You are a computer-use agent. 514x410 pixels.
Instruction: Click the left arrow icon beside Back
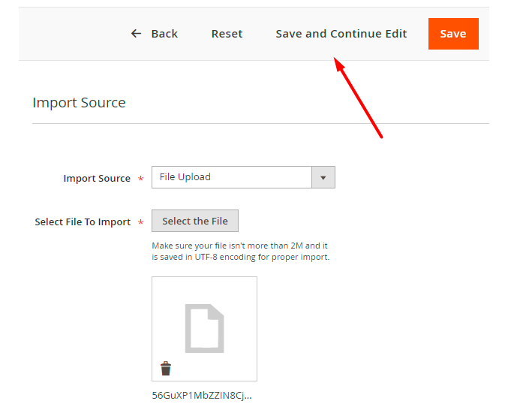[x=136, y=34]
